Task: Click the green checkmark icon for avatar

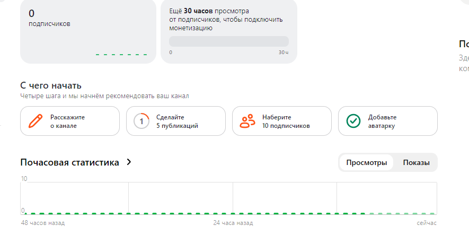Action: (x=353, y=121)
